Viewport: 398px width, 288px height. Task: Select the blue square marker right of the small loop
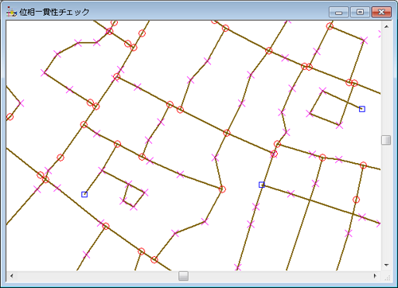coord(362,109)
